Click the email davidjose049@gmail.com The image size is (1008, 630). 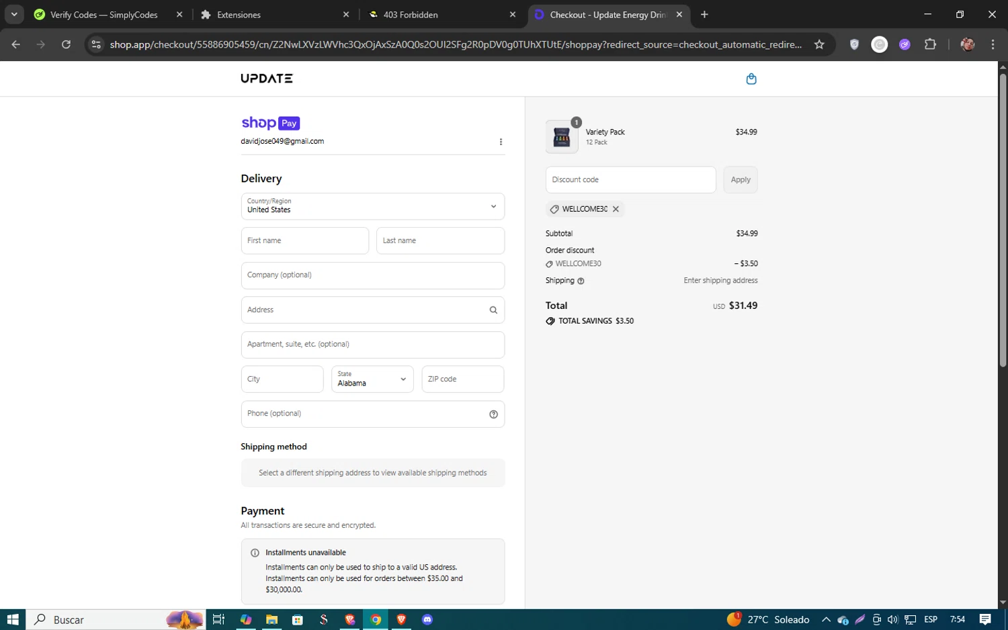pyautogui.click(x=282, y=141)
